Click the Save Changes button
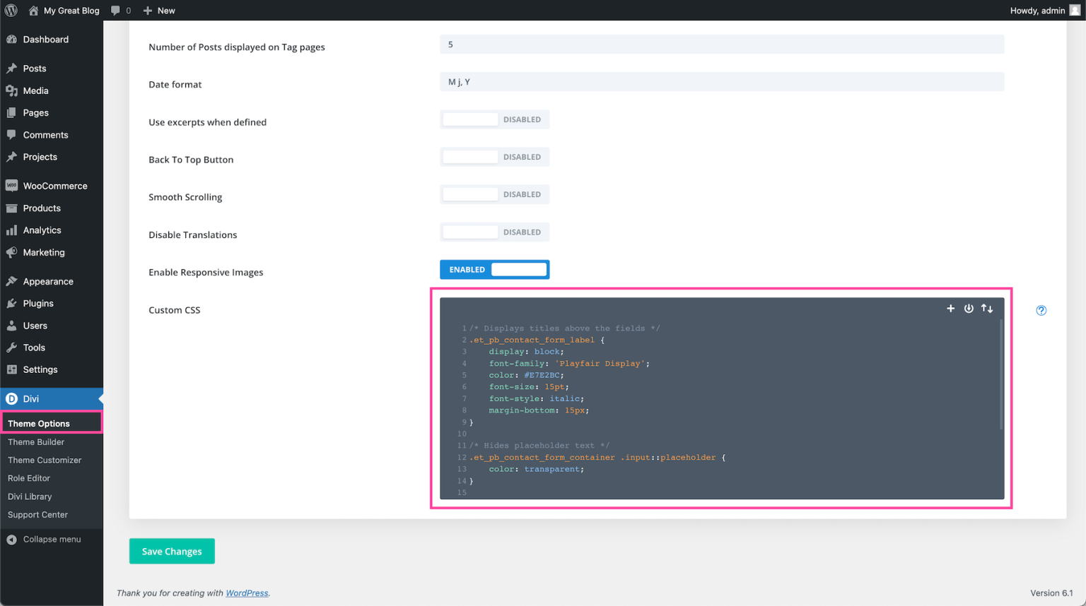Viewport: 1086px width, 606px height. (172, 551)
